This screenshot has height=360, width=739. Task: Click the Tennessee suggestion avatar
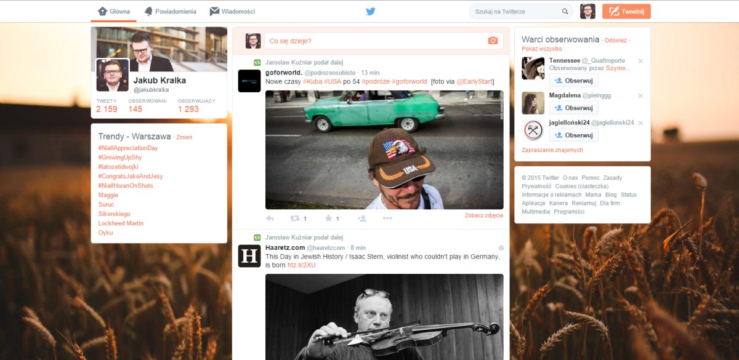coord(533,68)
